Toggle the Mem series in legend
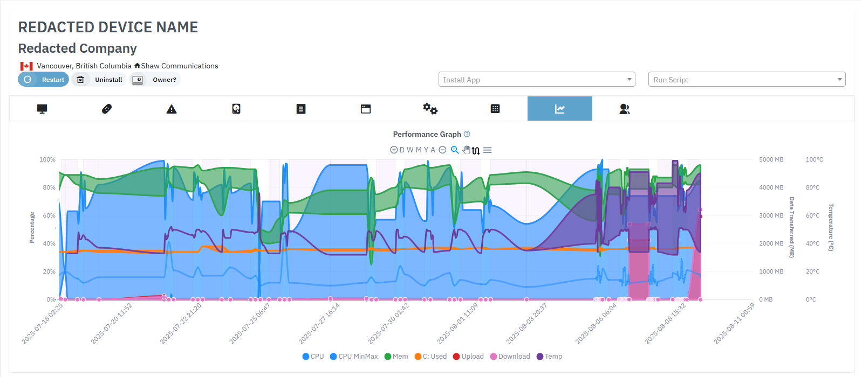862x377 pixels. 396,357
